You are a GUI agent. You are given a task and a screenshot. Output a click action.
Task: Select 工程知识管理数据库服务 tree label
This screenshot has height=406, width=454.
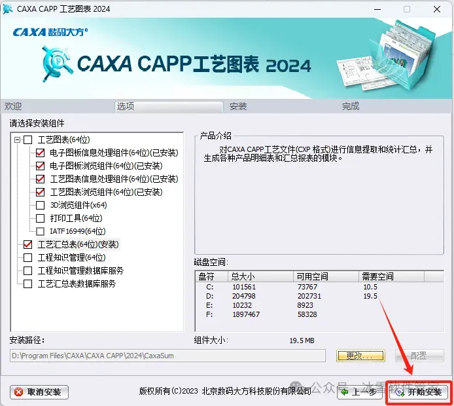click(80, 270)
